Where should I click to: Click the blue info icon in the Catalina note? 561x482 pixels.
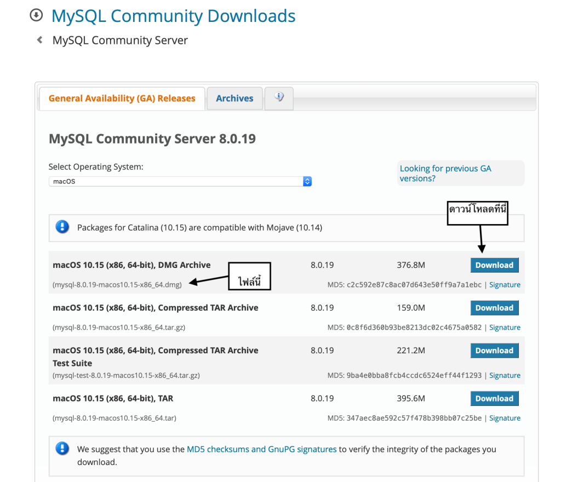pos(62,227)
